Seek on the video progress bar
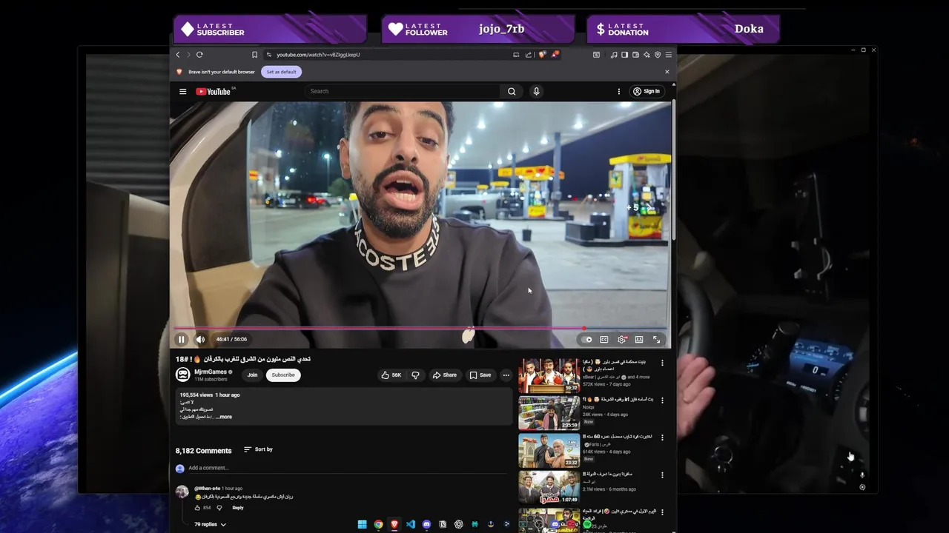The width and height of the screenshot is (949, 533). point(420,328)
